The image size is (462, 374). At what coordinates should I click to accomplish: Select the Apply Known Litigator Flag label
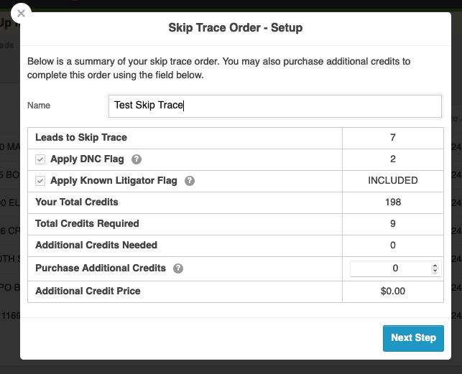click(x=114, y=180)
